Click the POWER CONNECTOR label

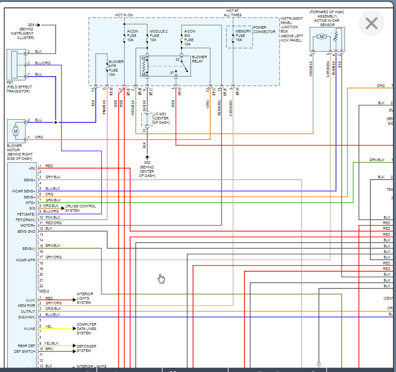(264, 30)
